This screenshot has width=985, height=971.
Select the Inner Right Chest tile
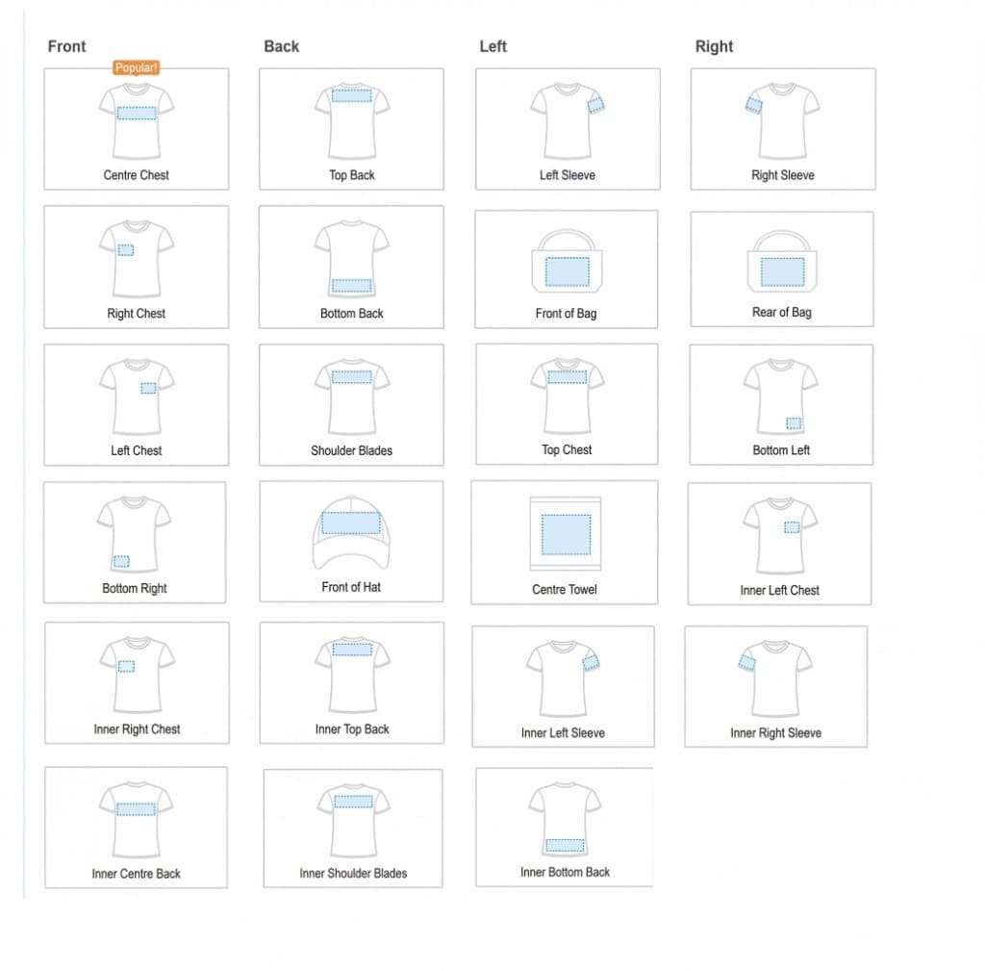137,682
